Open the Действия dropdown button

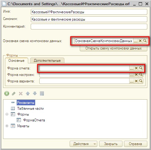coord(83,144)
